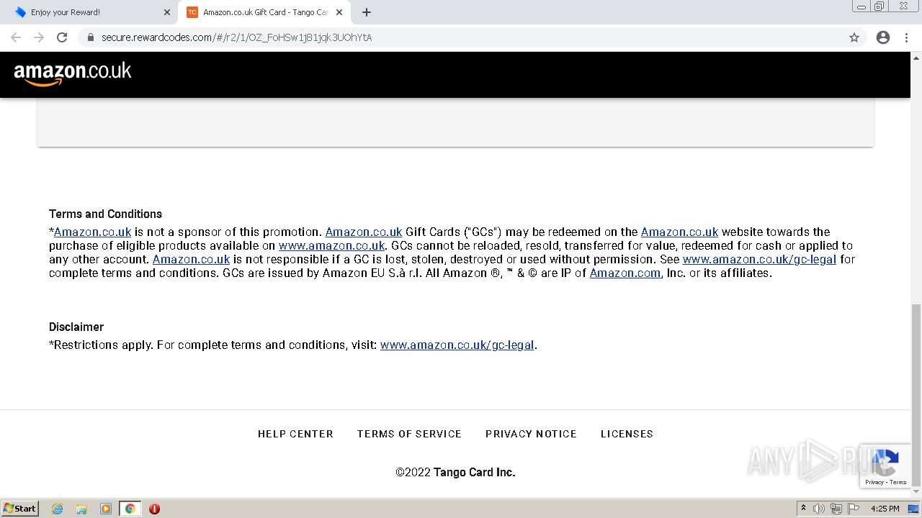The width and height of the screenshot is (922, 518).
Task: Close the Enjoy your Reward! tab
Action: click(x=167, y=12)
